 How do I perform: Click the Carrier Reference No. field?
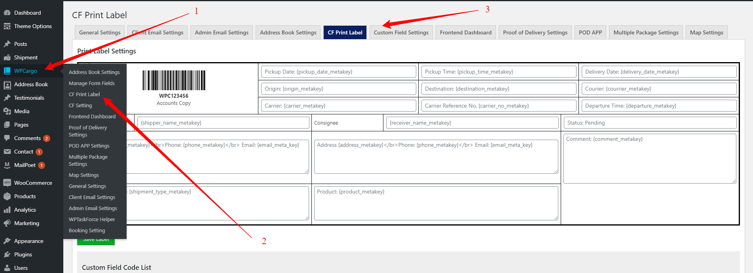499,106
